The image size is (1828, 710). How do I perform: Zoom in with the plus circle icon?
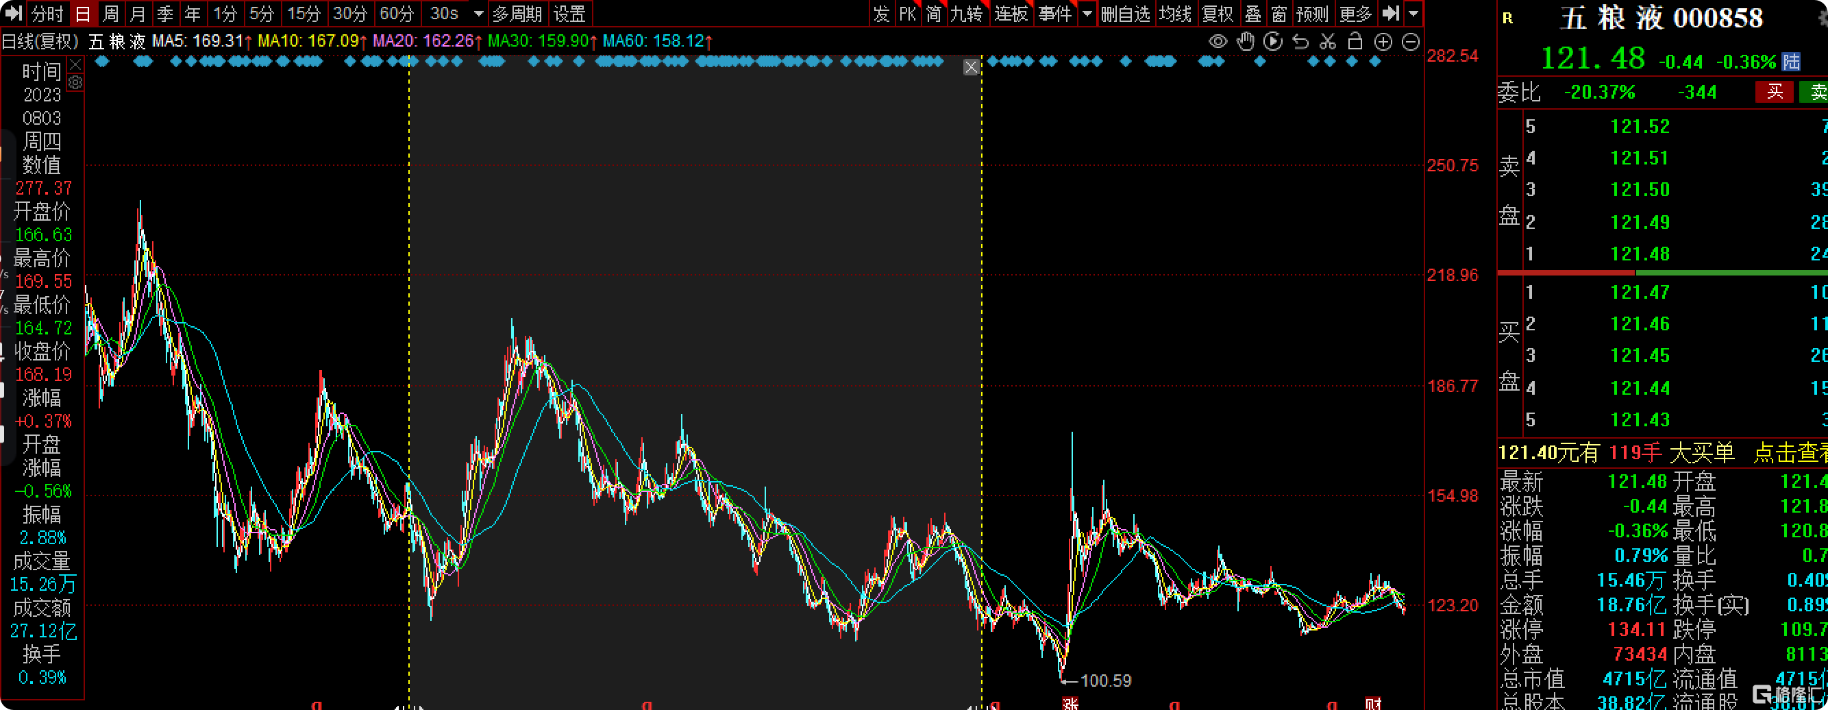[x=1383, y=42]
